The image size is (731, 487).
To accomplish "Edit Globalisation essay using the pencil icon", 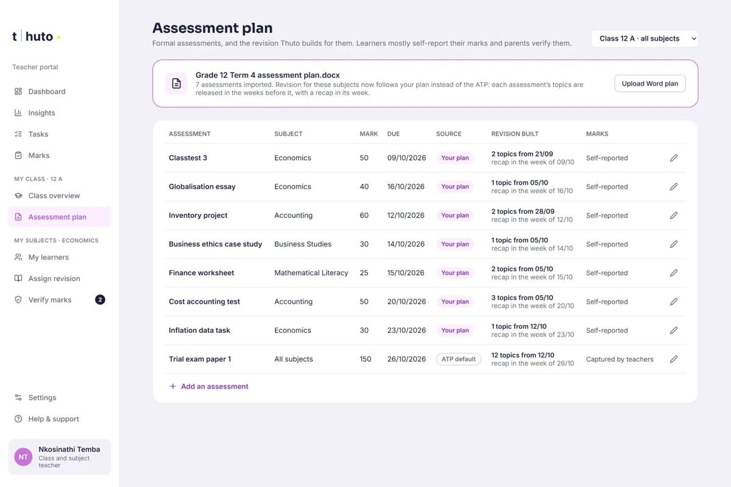I will click(x=674, y=187).
